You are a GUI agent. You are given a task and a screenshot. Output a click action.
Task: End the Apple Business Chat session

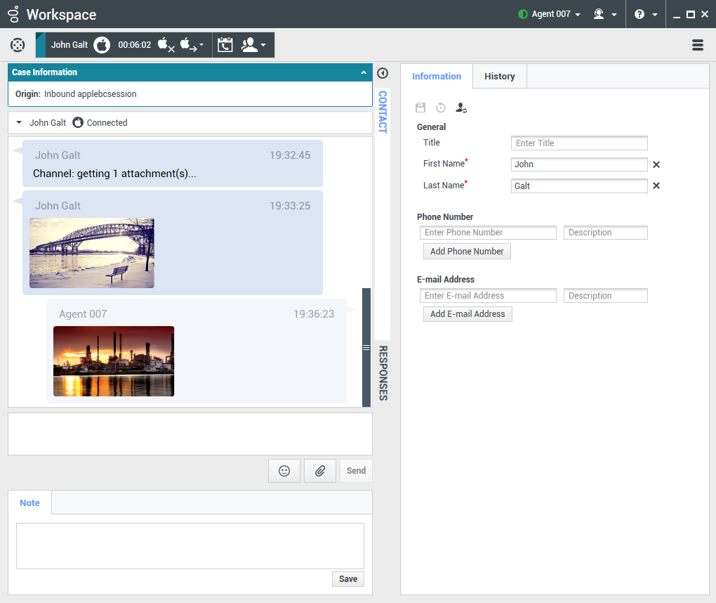pyautogui.click(x=166, y=45)
